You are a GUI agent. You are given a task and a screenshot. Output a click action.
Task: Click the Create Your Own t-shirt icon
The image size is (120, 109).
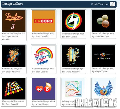[x=112, y=4]
